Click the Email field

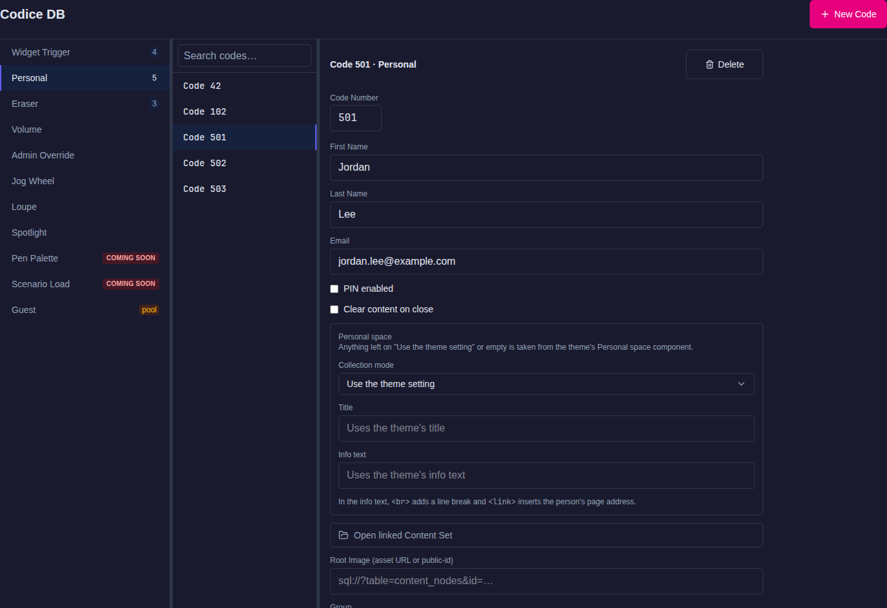(547, 261)
